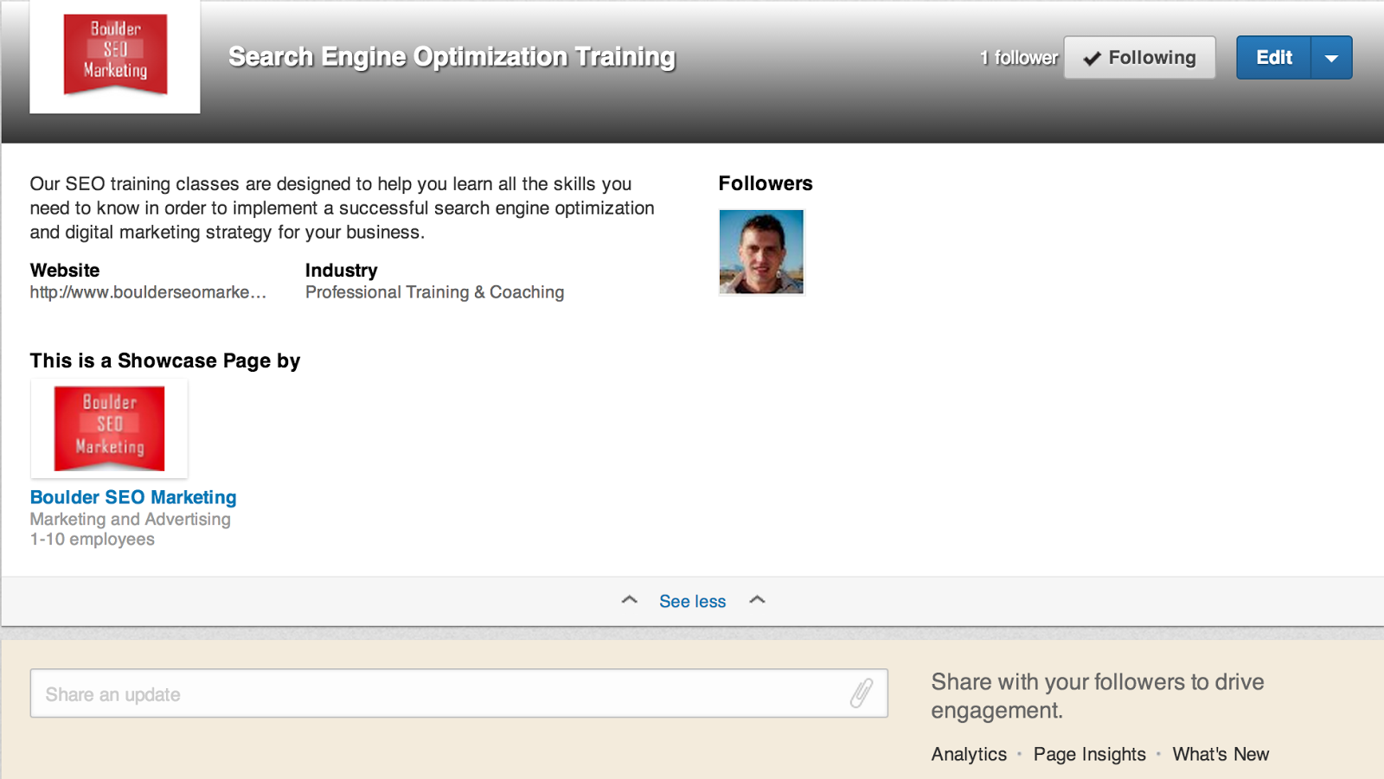This screenshot has width=1384, height=779.
Task: Click the Industry label
Action: click(342, 270)
